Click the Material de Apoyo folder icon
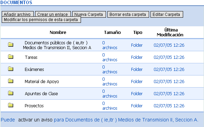The width and height of the screenshot is (204, 127). click(10, 81)
